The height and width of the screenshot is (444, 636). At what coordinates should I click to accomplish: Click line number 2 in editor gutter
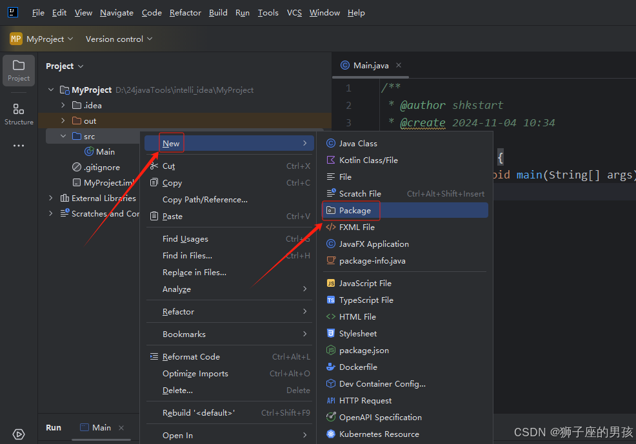(348, 105)
